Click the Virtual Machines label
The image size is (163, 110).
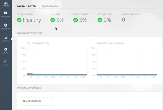tap(131, 14)
